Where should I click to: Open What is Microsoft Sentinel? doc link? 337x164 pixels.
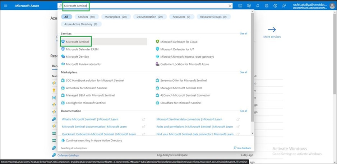[x=90, y=119]
